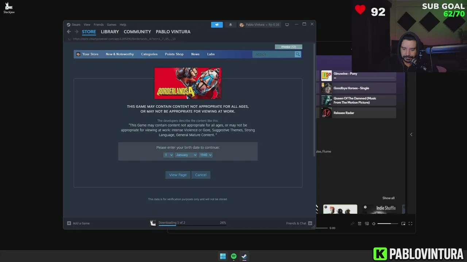
Task: Click Downloading 1 of 2 status
Action: coord(172,222)
